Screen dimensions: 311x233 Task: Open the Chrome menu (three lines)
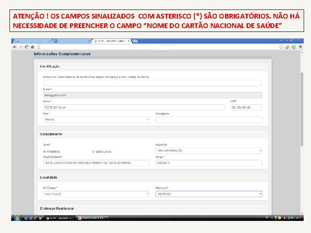(301, 47)
